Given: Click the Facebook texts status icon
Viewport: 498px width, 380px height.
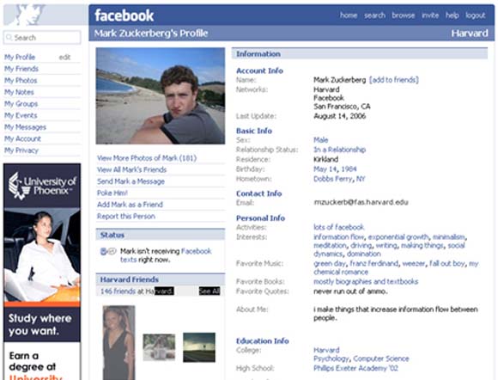Looking at the screenshot, I should 108,251.
